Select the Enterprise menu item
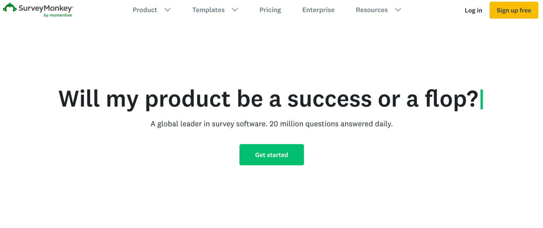This screenshot has height=228, width=543. [x=318, y=10]
